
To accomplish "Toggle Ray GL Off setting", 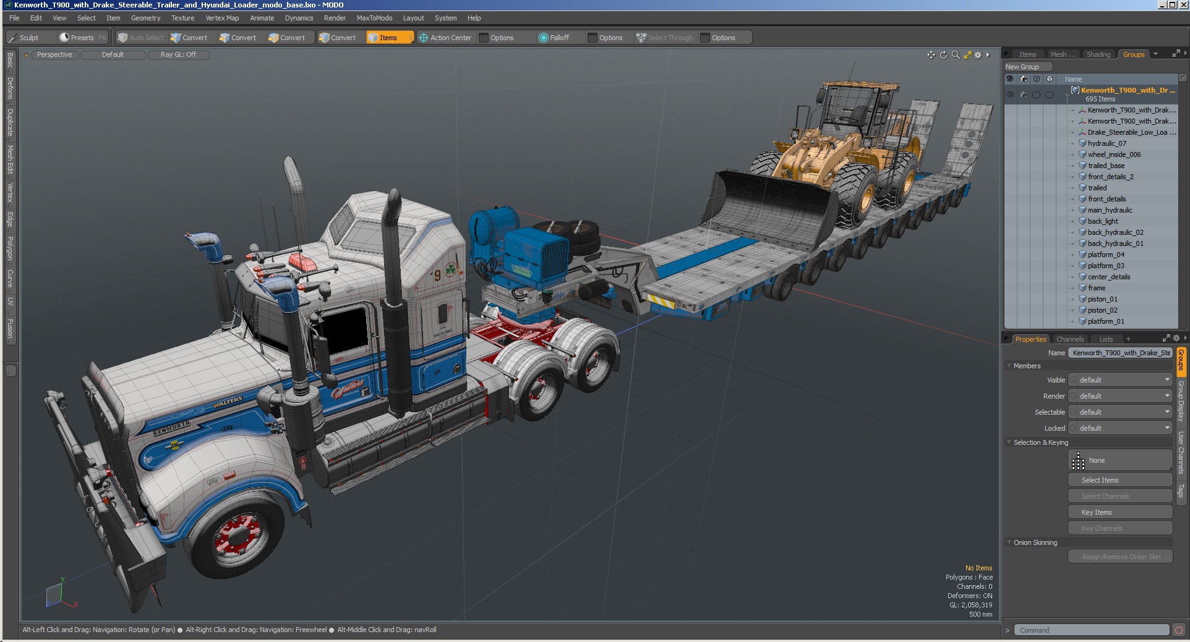I will point(178,55).
